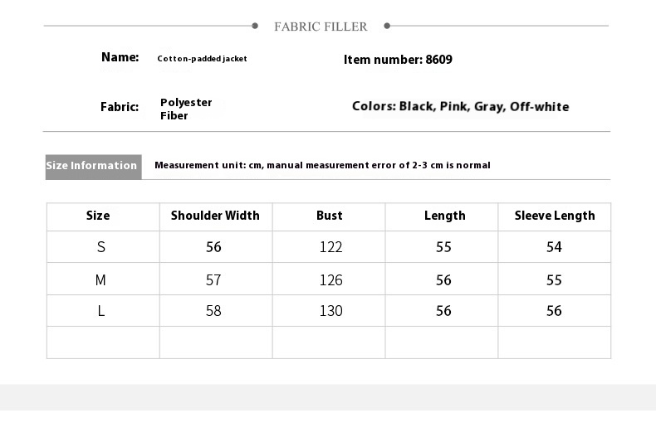Click the bust value 122

click(x=330, y=247)
